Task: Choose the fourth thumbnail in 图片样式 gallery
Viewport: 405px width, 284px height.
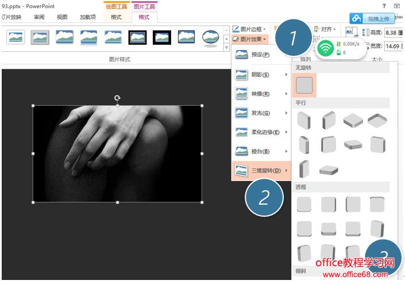Action: [88, 37]
